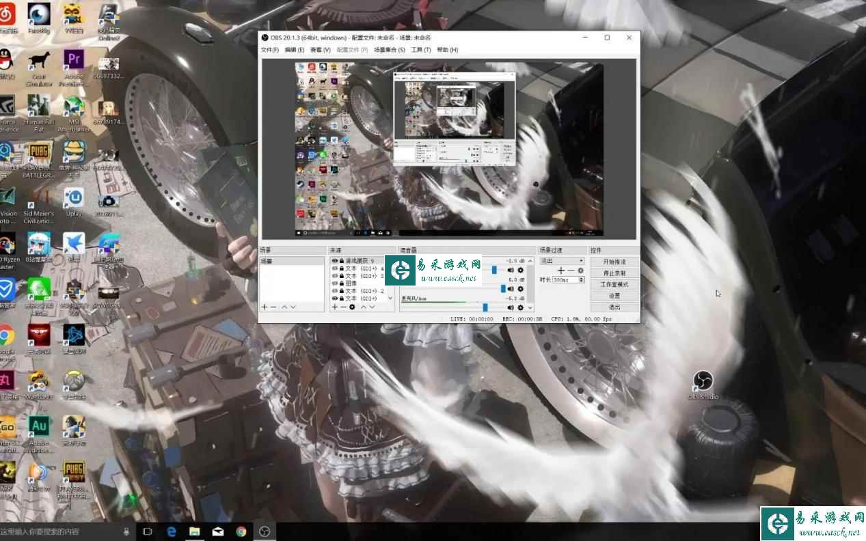The width and height of the screenshot is (866, 541).
Task: Click 退出 exit button
Action: [614, 307]
